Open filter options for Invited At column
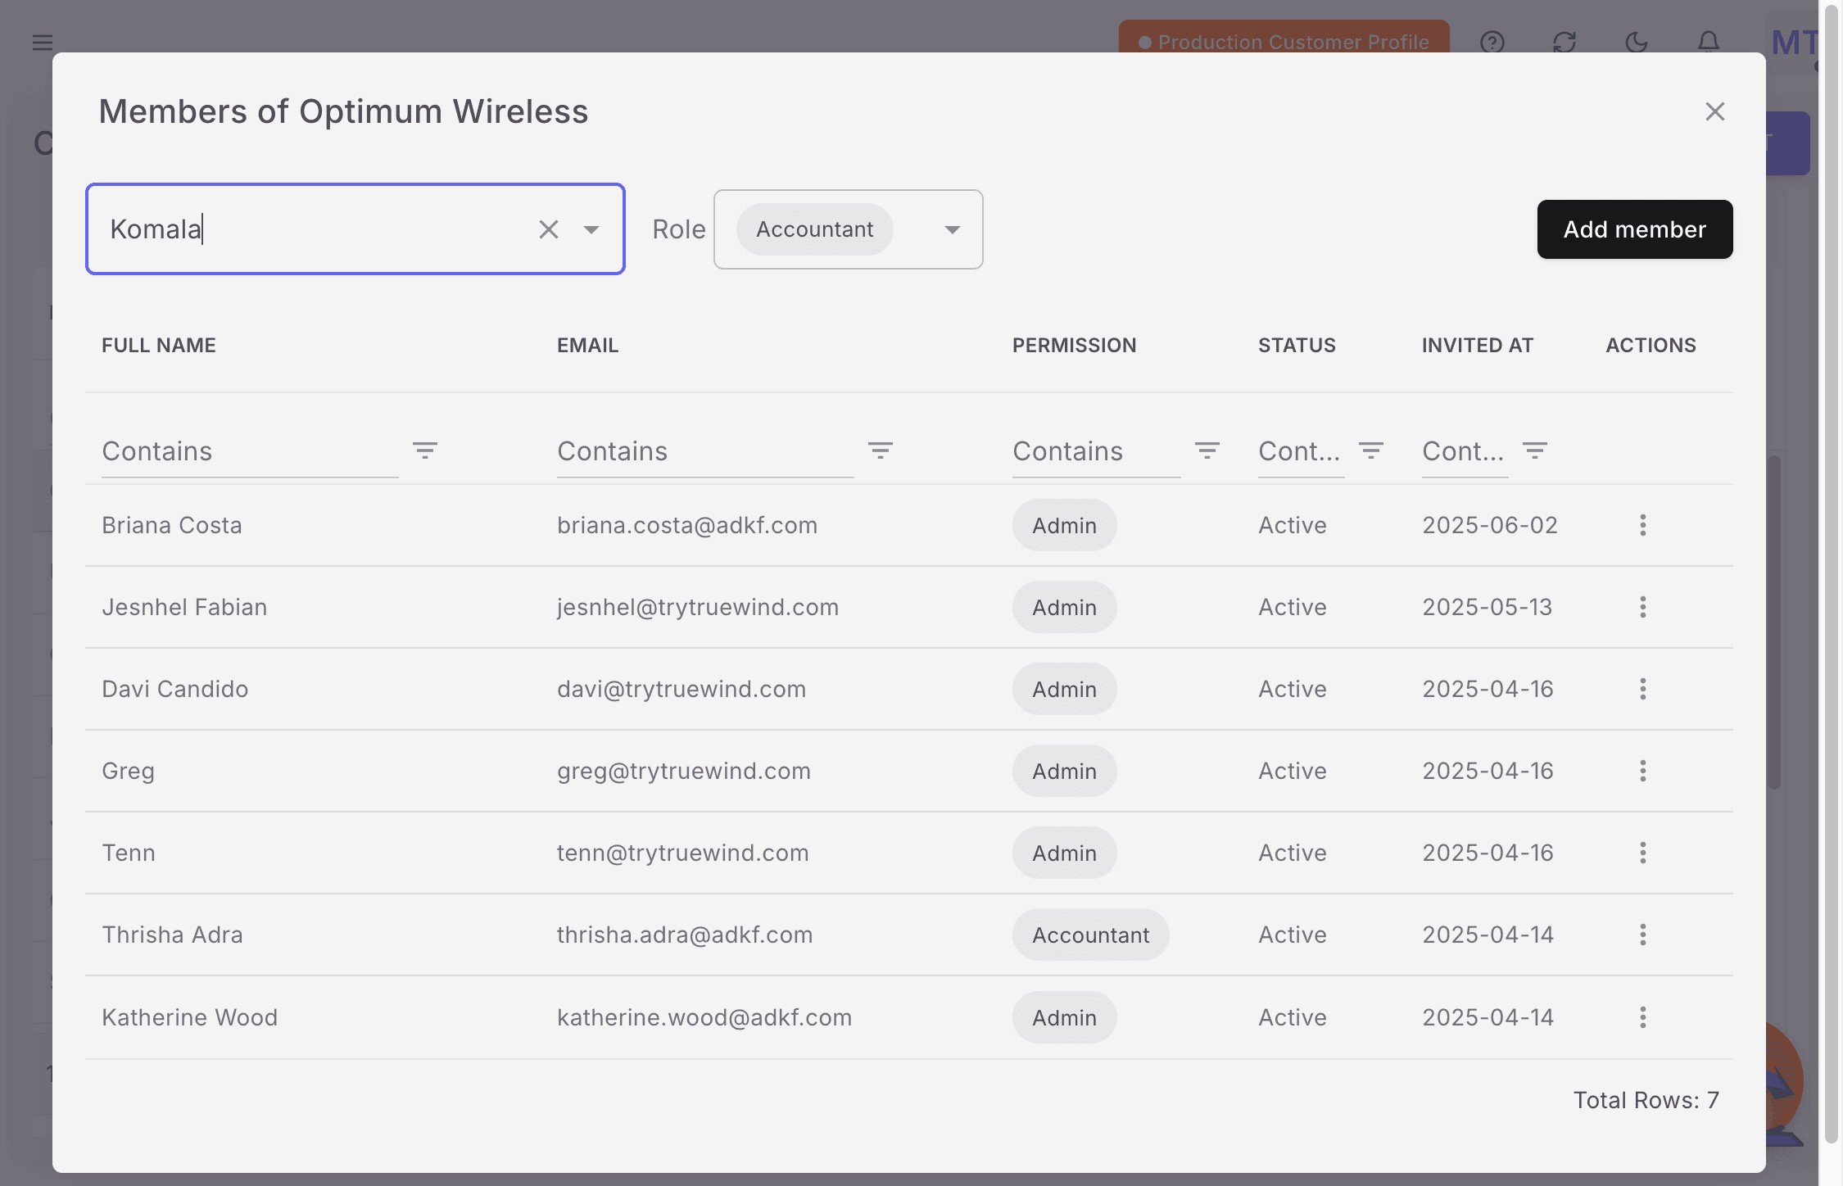The height and width of the screenshot is (1186, 1843). point(1533,450)
